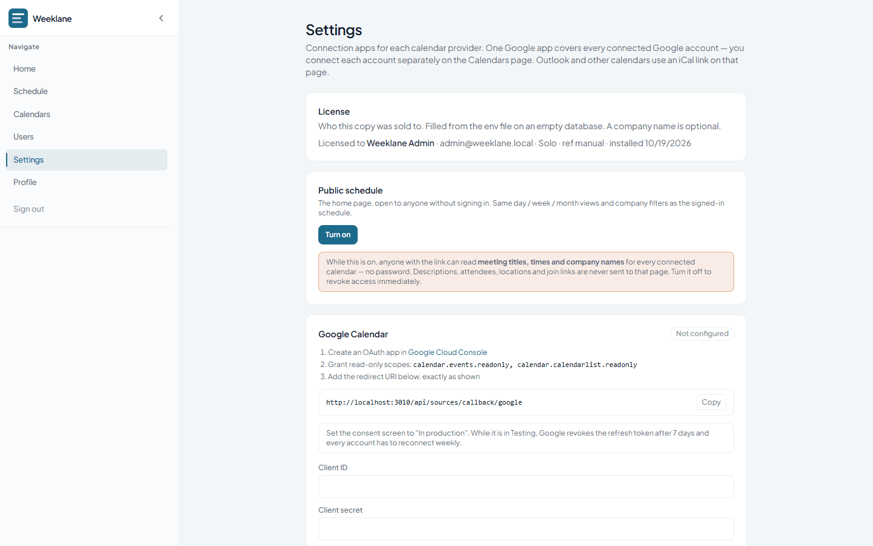Click the Navigate sidebar label
This screenshot has width=873, height=546.
click(x=24, y=47)
